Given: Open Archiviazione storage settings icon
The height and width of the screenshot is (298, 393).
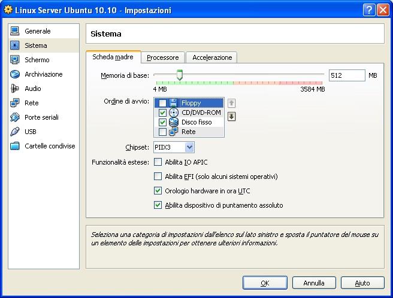Looking at the screenshot, I should 15,74.
